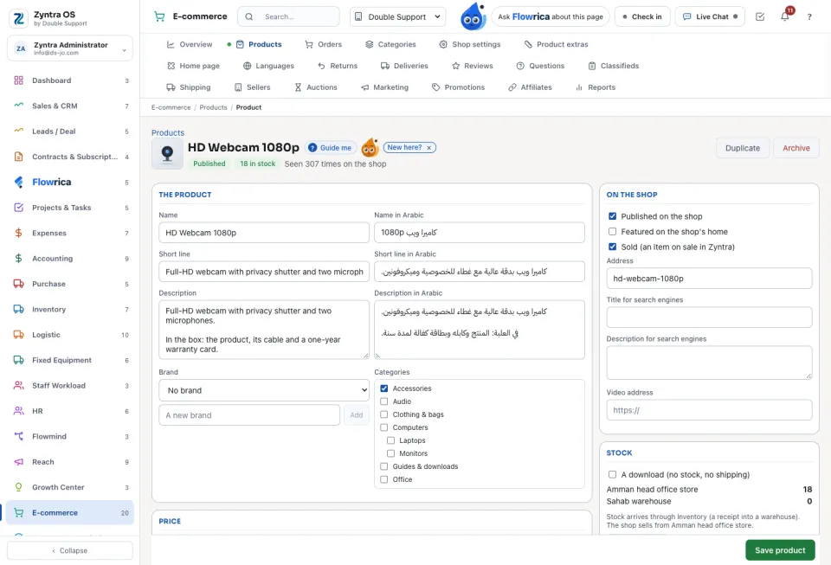Open HR module in sidebar

[x=70, y=411]
